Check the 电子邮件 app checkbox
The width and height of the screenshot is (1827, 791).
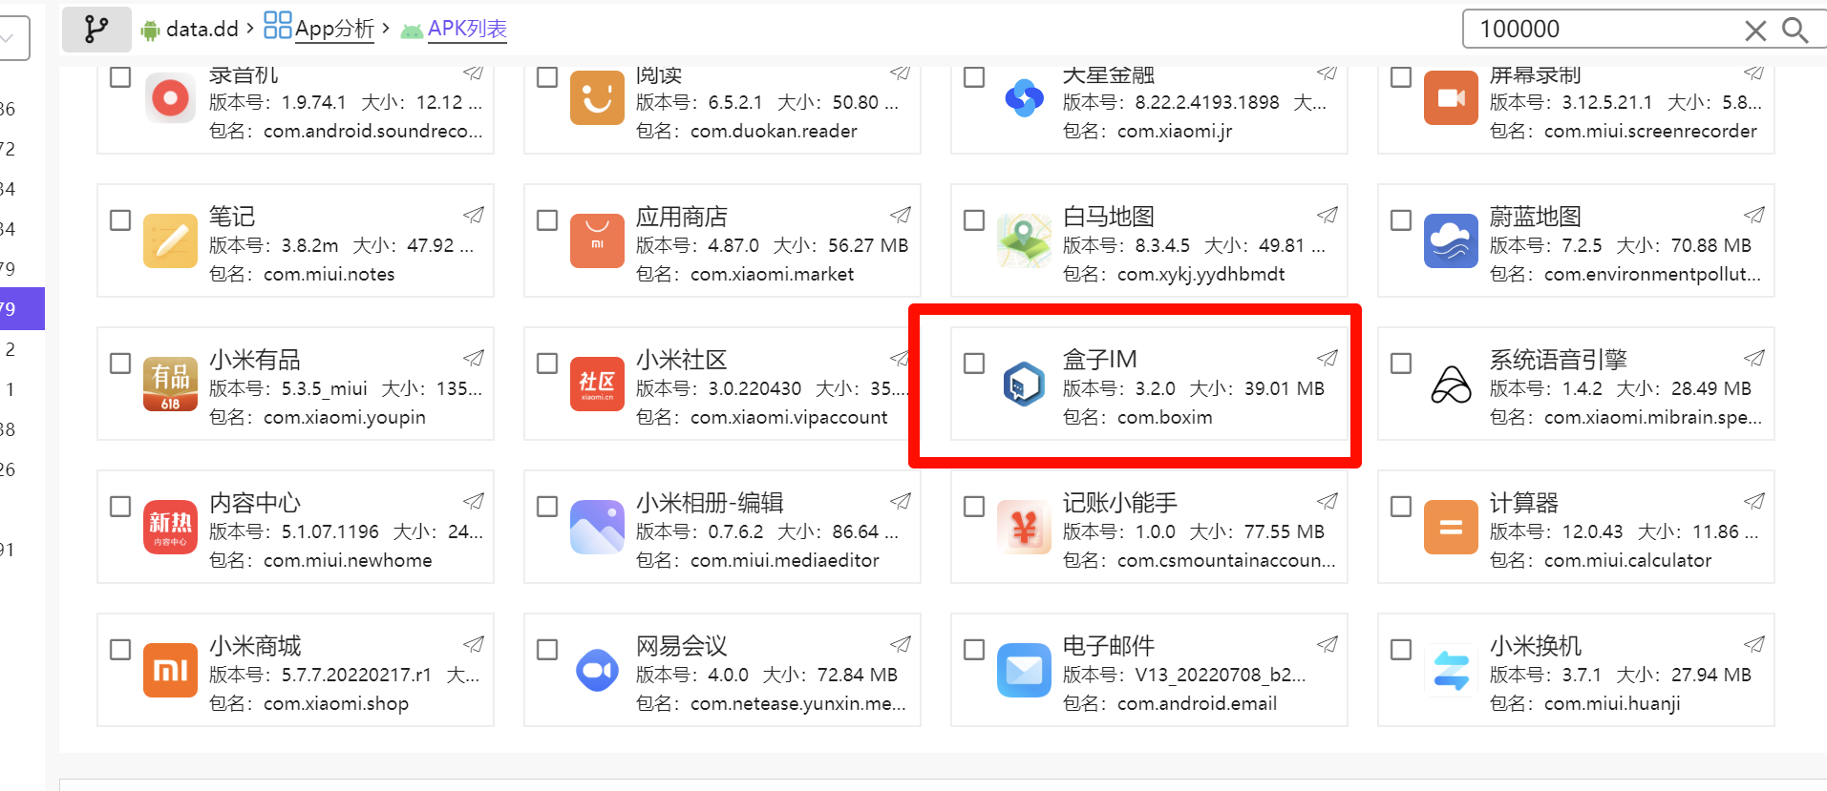coord(974,650)
